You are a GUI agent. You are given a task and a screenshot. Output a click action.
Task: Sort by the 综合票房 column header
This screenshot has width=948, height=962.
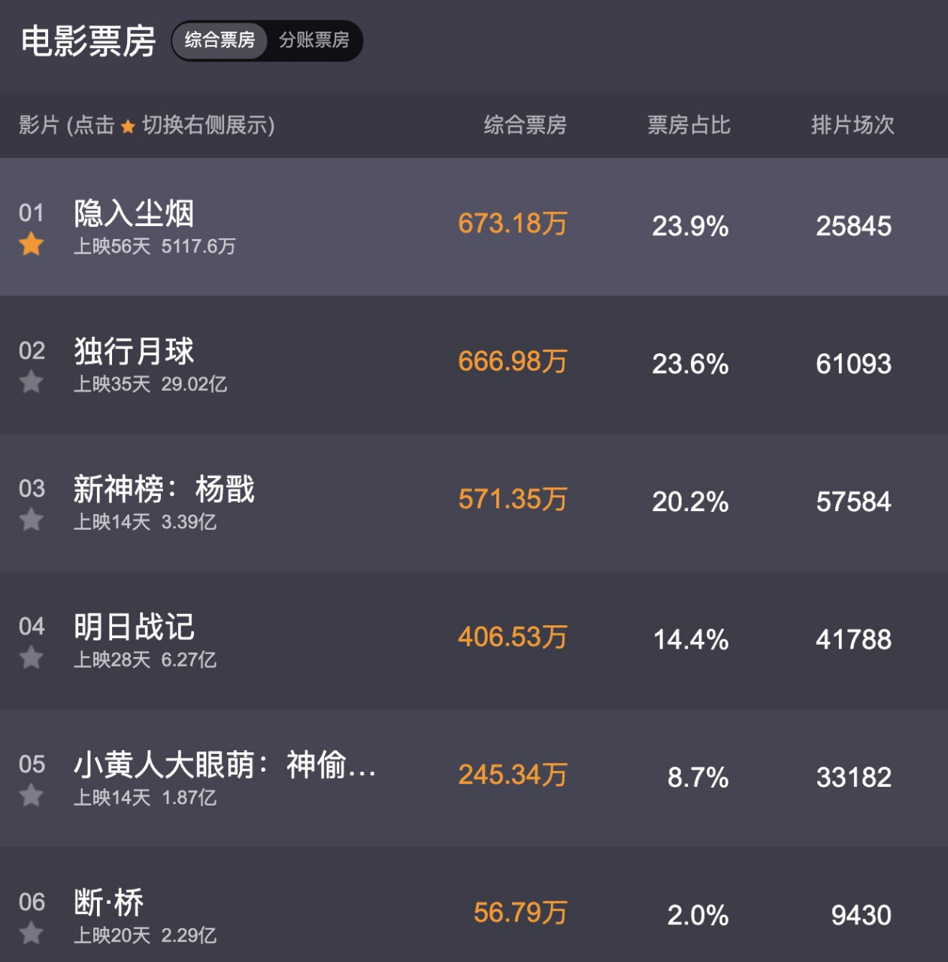point(525,126)
